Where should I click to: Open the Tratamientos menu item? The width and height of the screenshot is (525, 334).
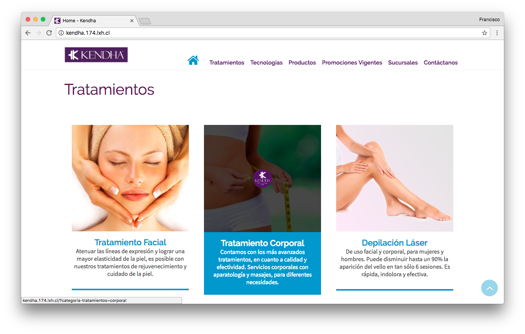[x=227, y=63]
